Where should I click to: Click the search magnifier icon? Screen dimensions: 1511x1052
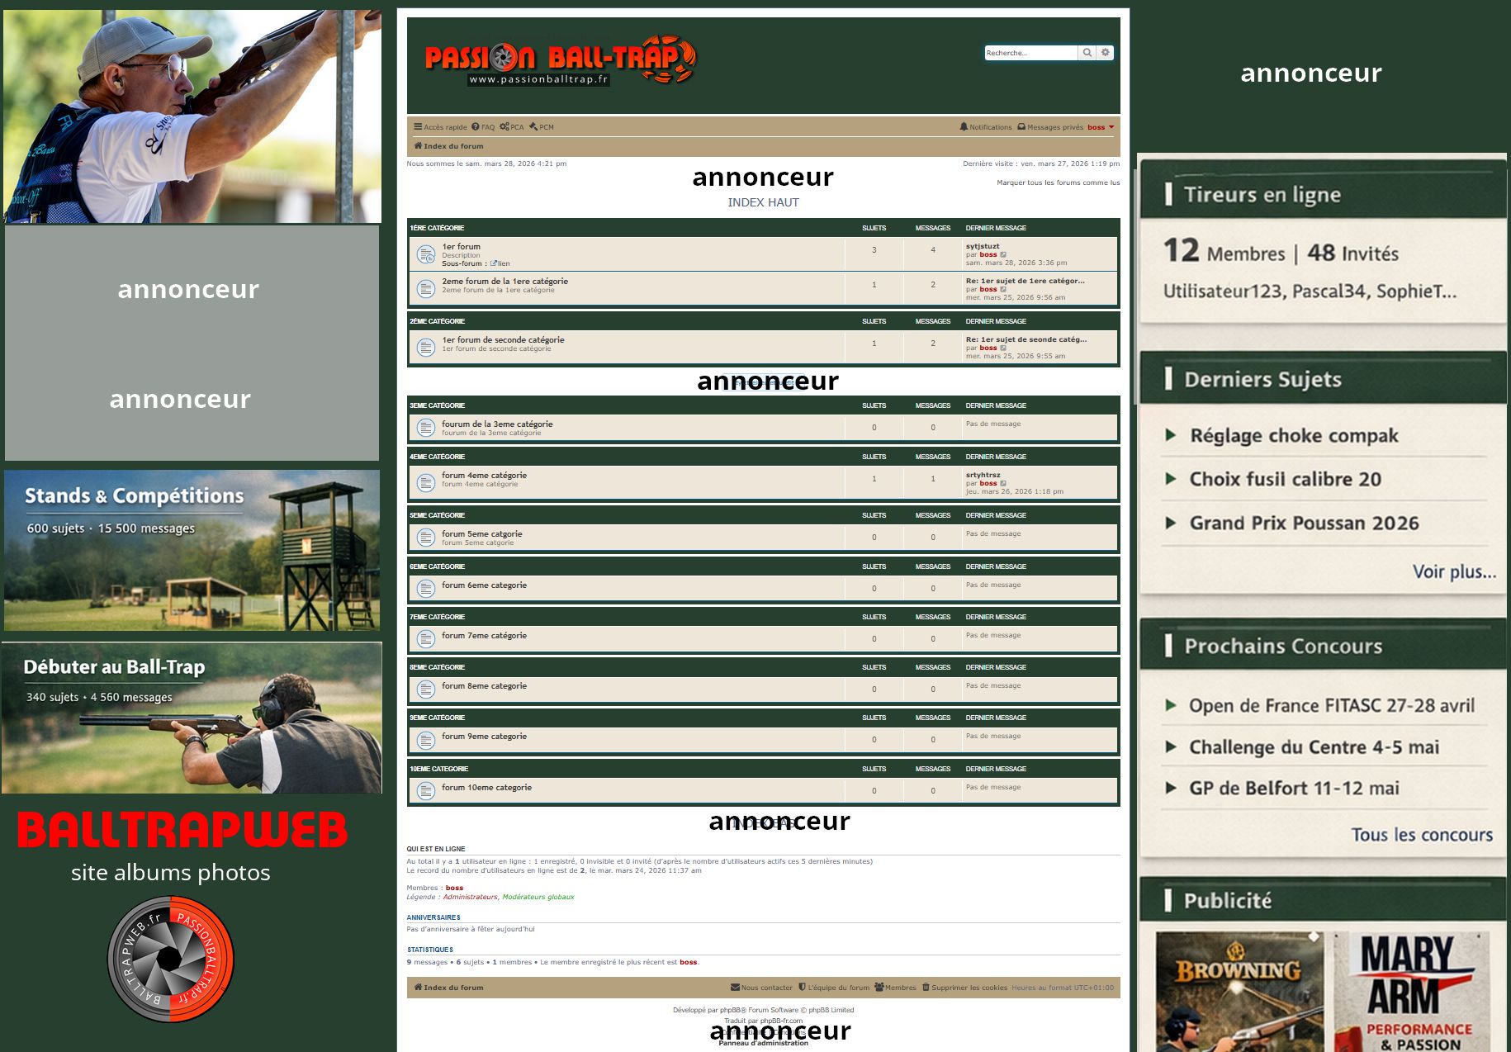[x=1087, y=53]
